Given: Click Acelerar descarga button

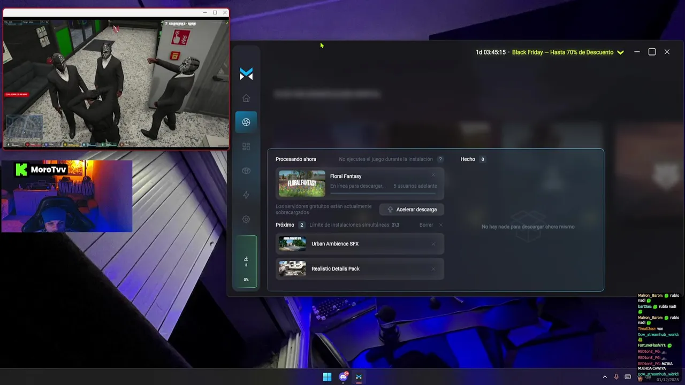Looking at the screenshot, I should tap(412, 210).
